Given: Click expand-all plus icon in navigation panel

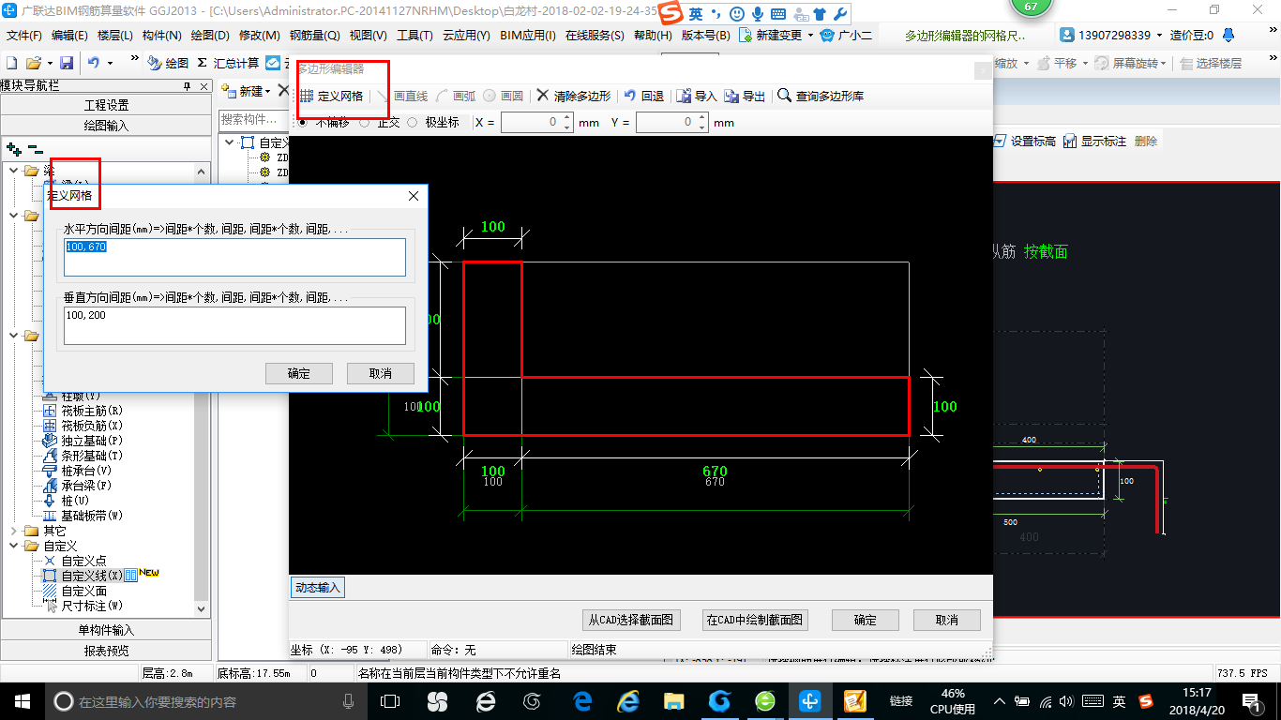Looking at the screenshot, I should (x=13, y=148).
